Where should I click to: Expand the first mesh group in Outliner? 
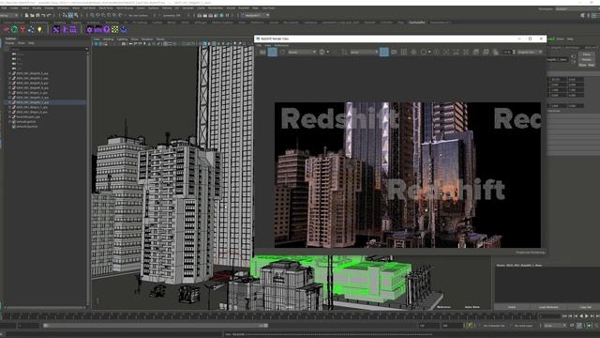click(10, 73)
